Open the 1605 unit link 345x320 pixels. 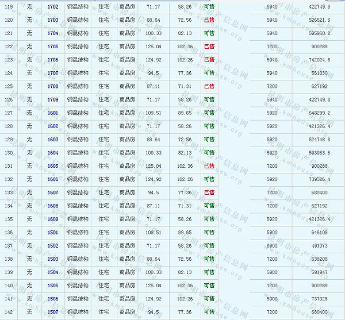[x=53, y=166]
